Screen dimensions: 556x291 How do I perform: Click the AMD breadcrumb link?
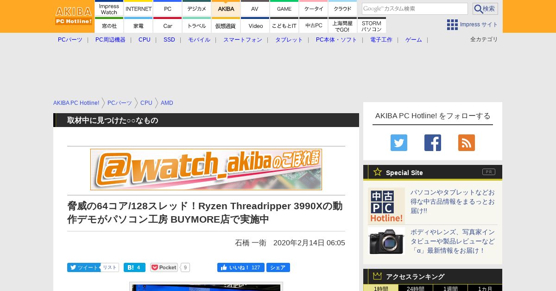coord(167,103)
